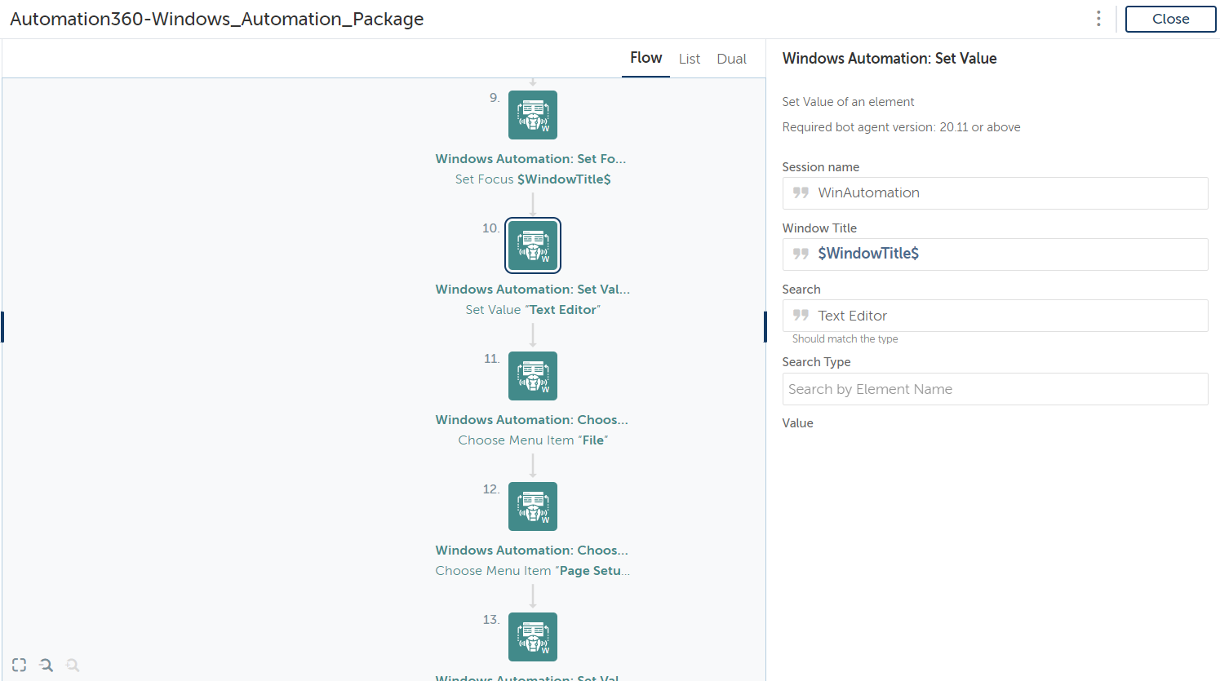
Task: Click the step 10 Set Value action icon
Action: point(532,245)
